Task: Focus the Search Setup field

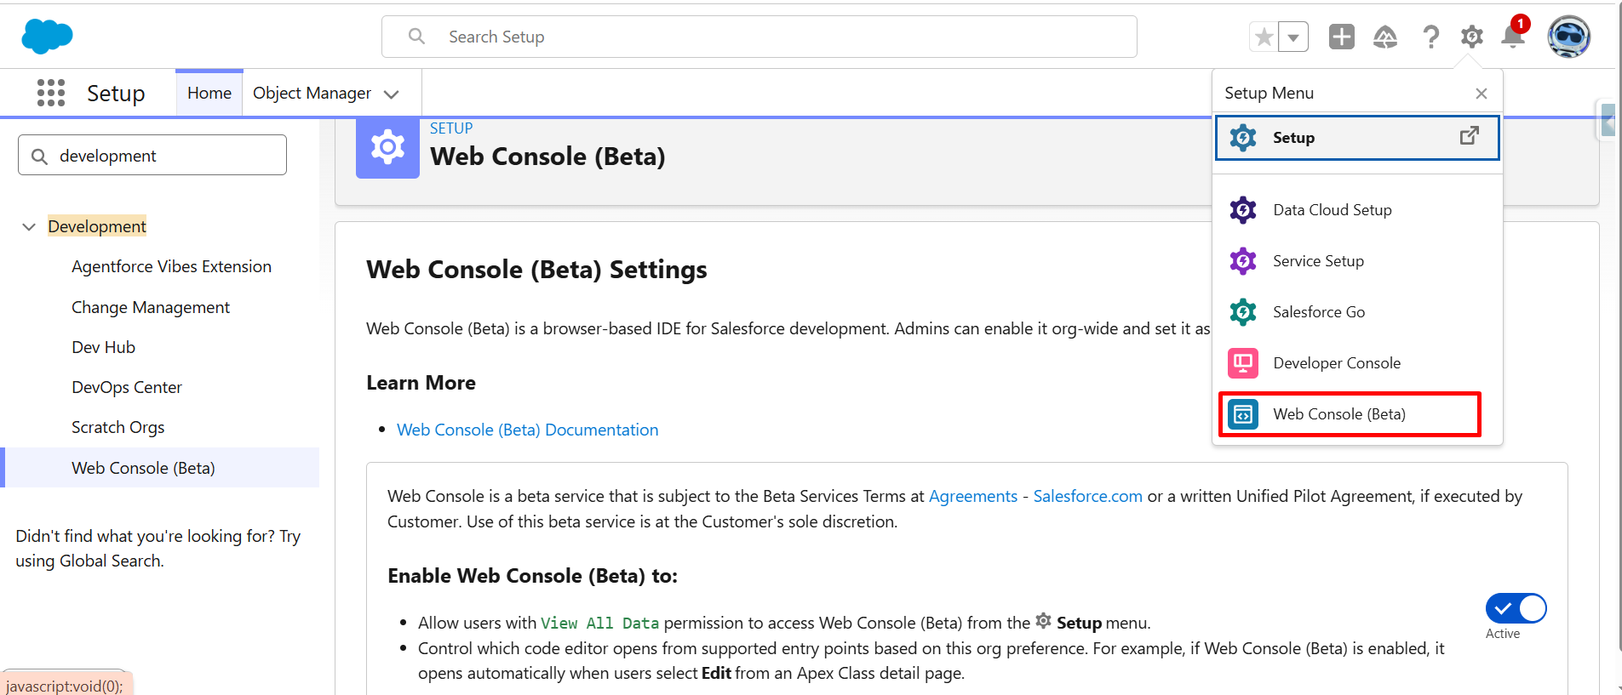Action: coord(759,37)
